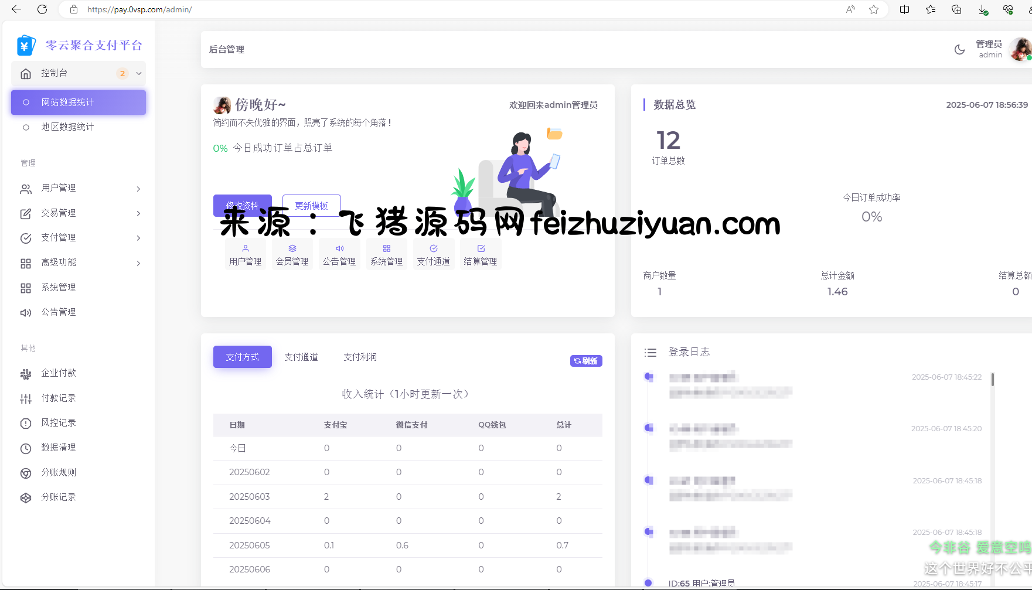The image size is (1032, 590).
Task: Click the 更新模板 button
Action: click(311, 206)
